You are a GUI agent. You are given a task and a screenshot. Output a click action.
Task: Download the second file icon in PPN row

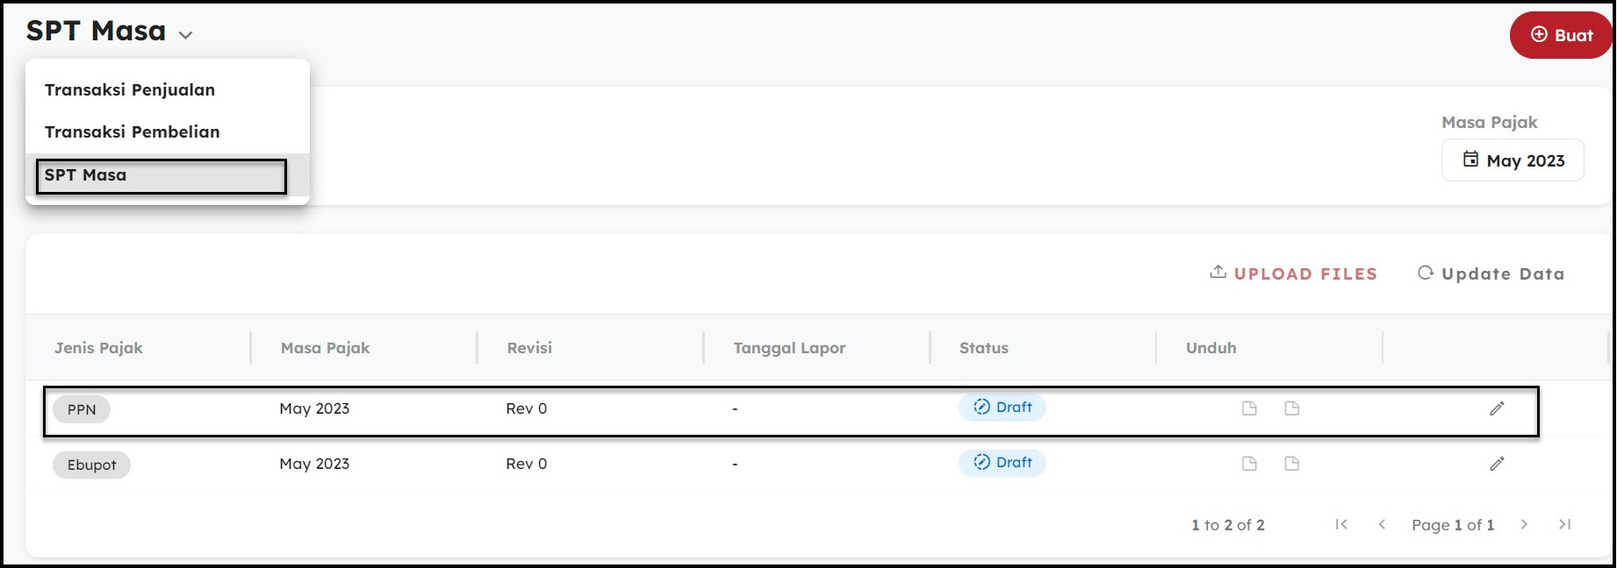click(x=1291, y=408)
